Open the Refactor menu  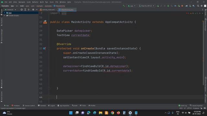35,2
